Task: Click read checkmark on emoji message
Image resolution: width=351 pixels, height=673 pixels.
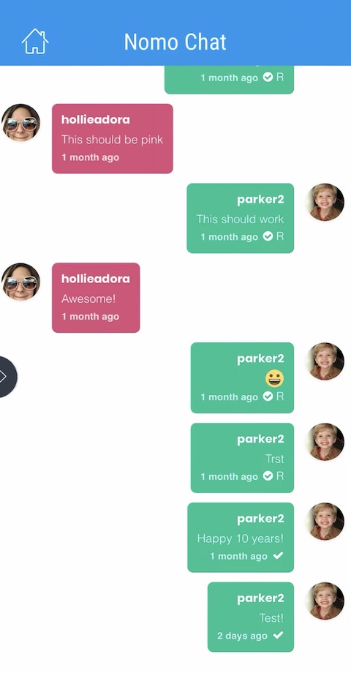Action: (268, 396)
